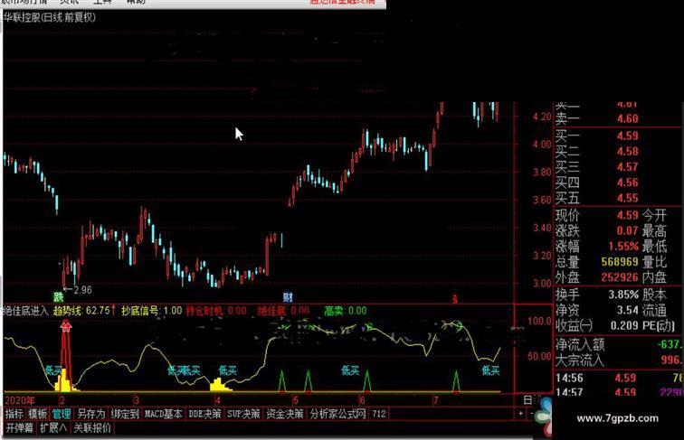Open the 指标 tab
Image resolution: width=684 pixels, height=440 pixels.
(14, 414)
